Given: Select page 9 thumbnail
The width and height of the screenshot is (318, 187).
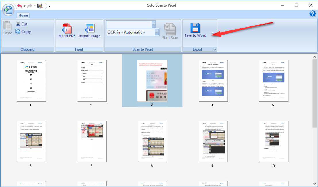Looking at the screenshot, I should 213,141.
